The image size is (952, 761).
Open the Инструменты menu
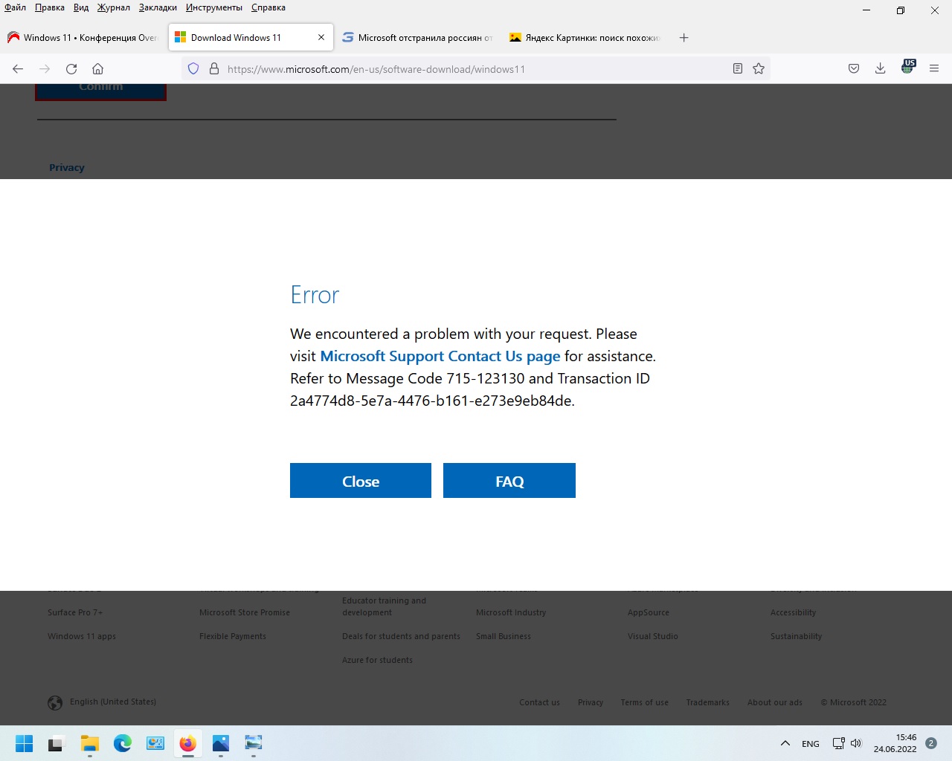click(214, 7)
